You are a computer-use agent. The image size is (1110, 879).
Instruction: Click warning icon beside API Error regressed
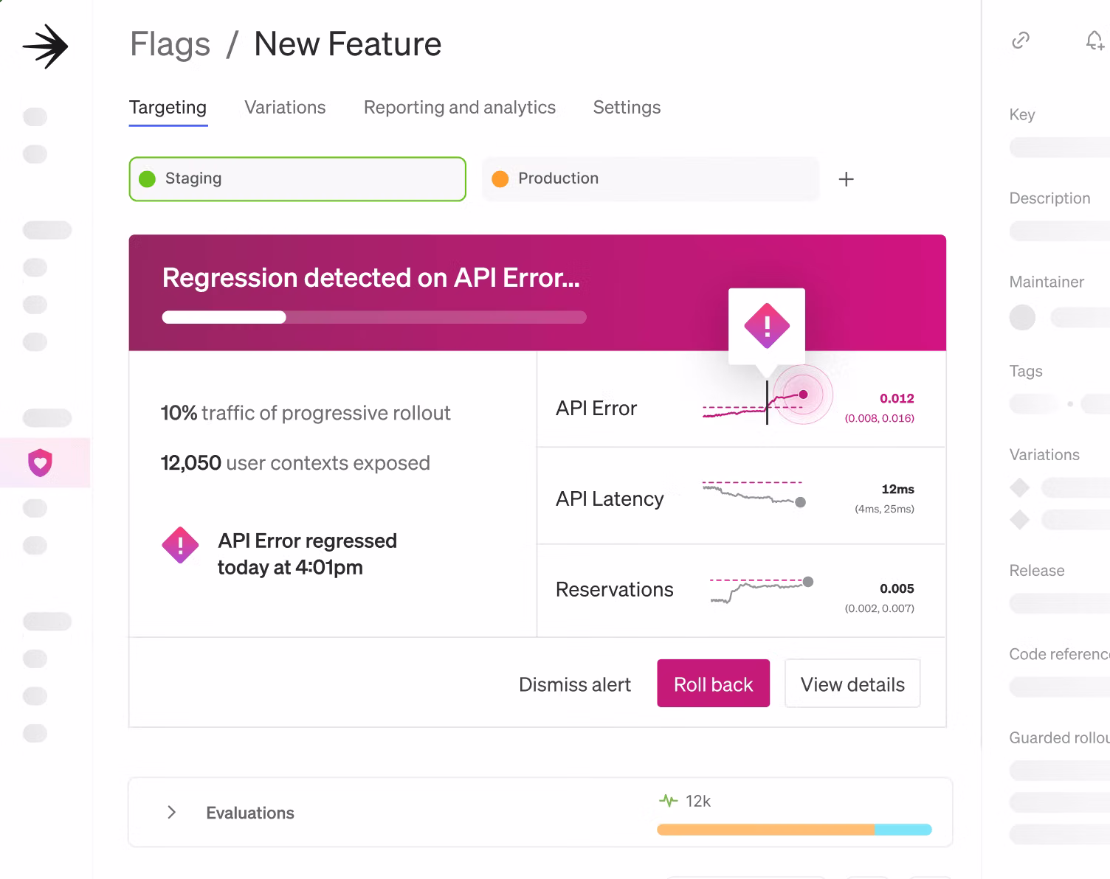tap(180, 546)
